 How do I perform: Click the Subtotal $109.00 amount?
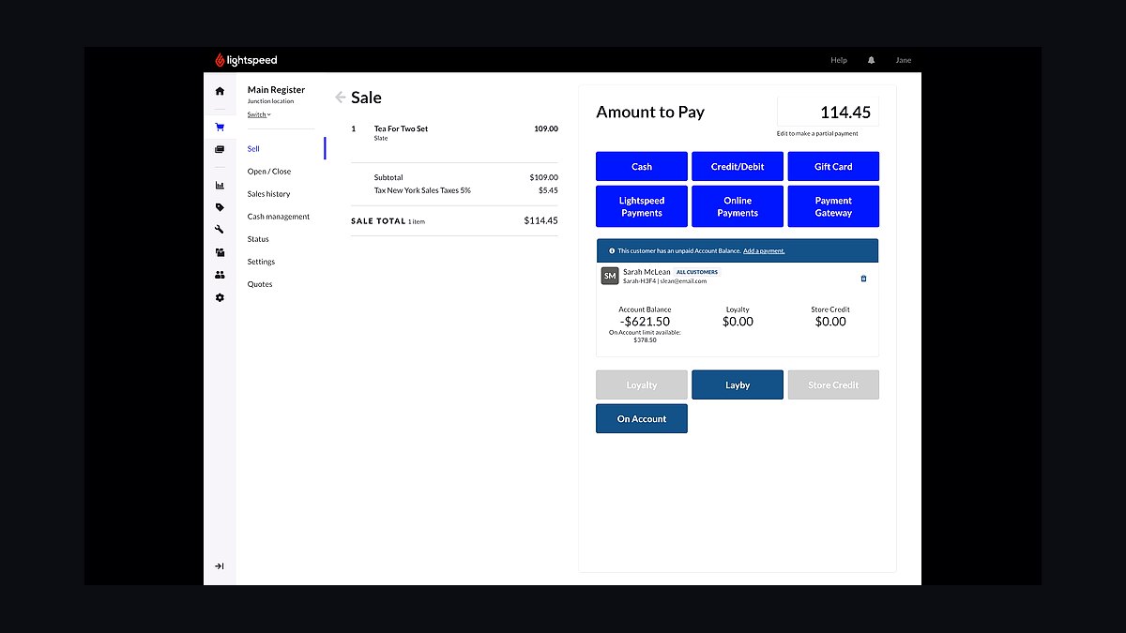pyautogui.click(x=543, y=177)
